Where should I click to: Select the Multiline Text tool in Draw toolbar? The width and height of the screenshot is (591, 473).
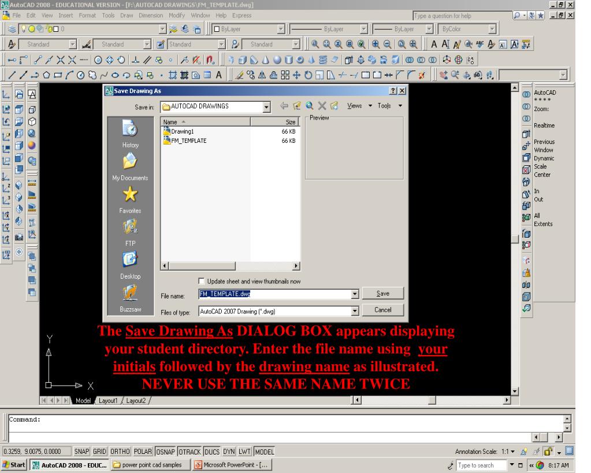point(218,75)
